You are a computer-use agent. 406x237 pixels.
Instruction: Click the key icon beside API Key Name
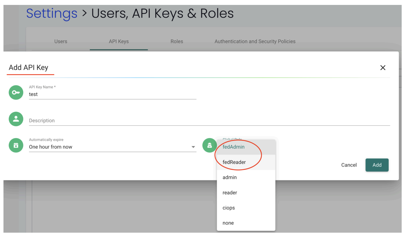click(16, 92)
